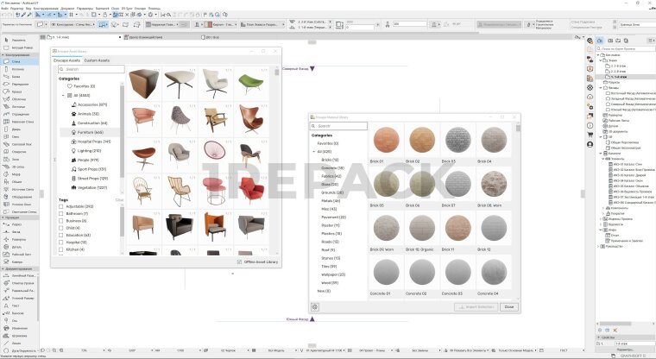Check the Bathroom tag checkbox

[62, 214]
